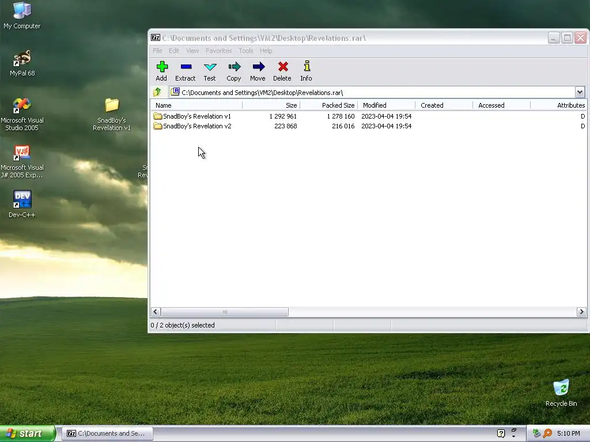Sort by Modified column header
Screen dimensions: 590x442
[x=387, y=105]
